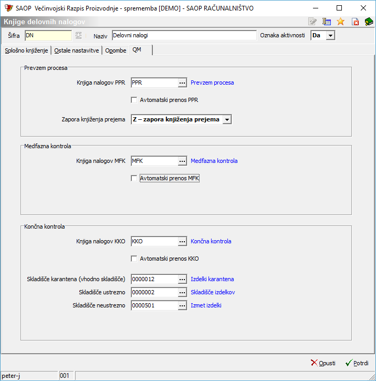376x381 pixels.
Task: Click the document with red X icon
Action: click(355, 22)
